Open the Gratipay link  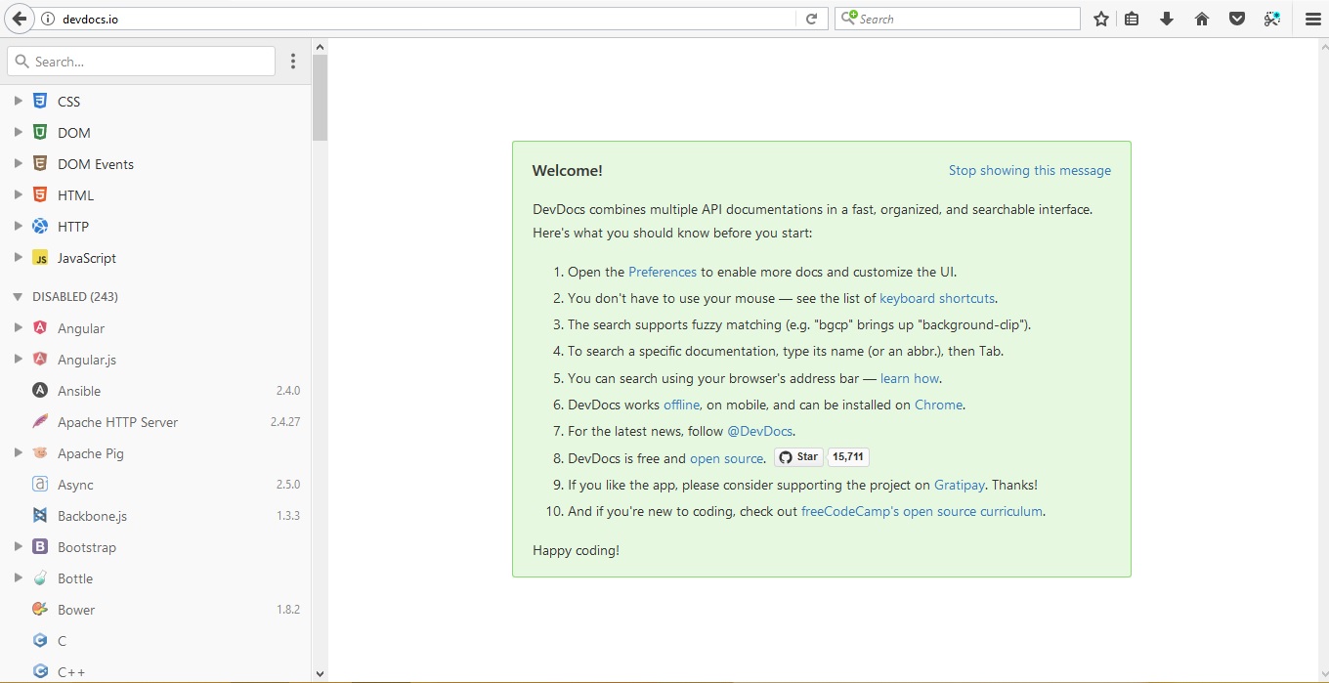(960, 485)
